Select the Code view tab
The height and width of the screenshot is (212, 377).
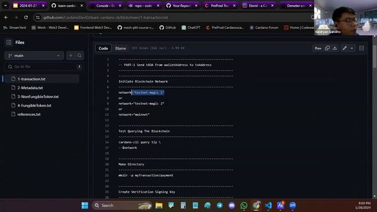click(x=103, y=48)
